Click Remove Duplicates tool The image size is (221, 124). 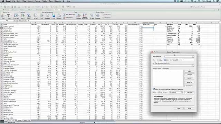click(85, 16)
